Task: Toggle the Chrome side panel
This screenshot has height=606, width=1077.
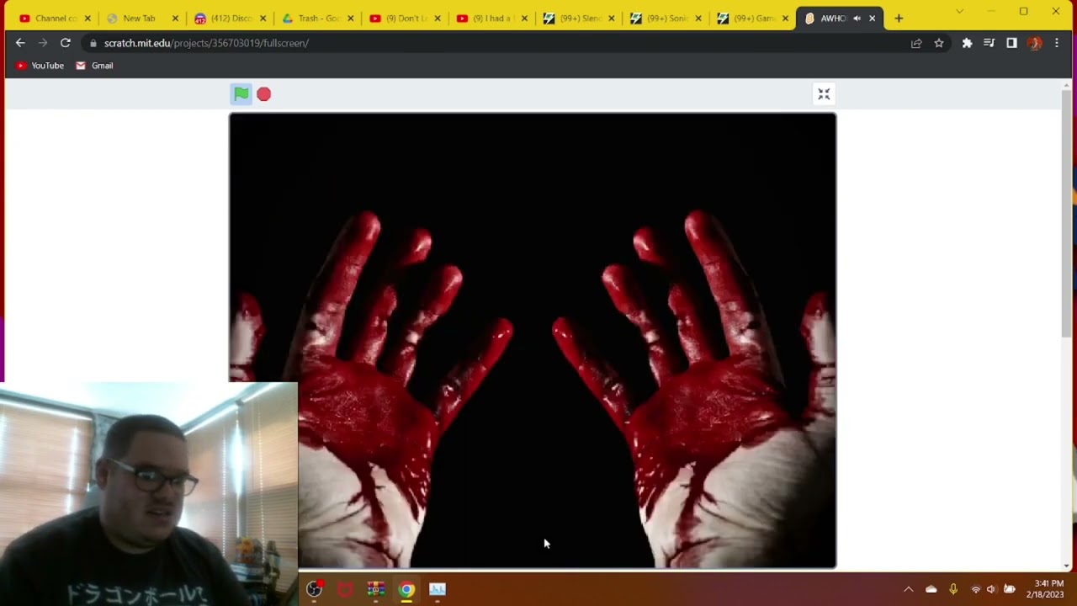Action: tap(1011, 43)
